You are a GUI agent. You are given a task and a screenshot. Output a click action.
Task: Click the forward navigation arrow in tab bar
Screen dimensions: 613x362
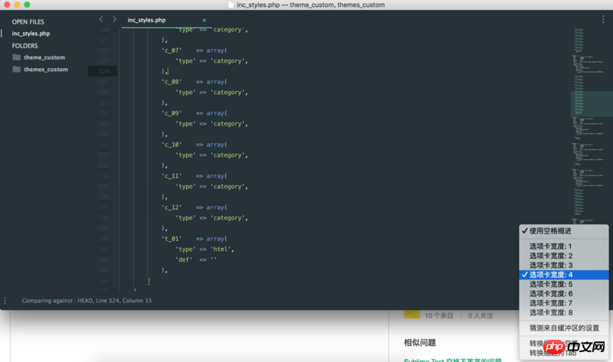[114, 19]
